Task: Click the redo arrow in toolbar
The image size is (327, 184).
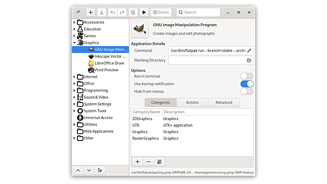Action: click(122, 13)
